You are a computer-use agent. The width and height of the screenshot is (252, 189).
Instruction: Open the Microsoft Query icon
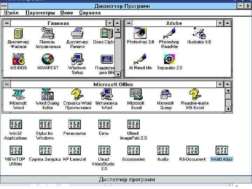pyautogui.click(x=166, y=94)
